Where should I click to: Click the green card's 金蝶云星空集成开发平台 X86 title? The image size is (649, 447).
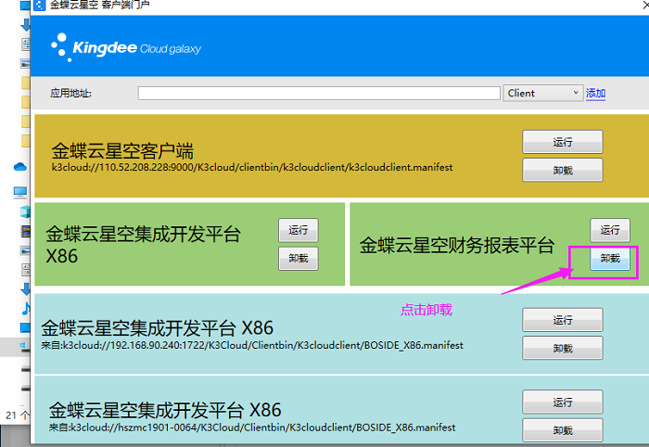tap(143, 245)
